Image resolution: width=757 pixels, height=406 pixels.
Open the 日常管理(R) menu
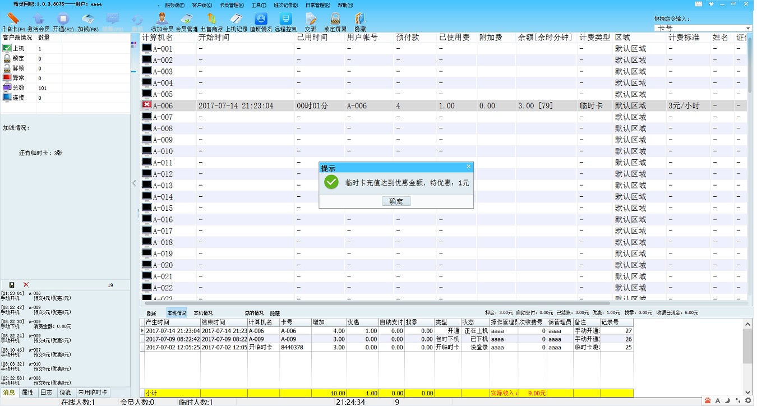317,5
